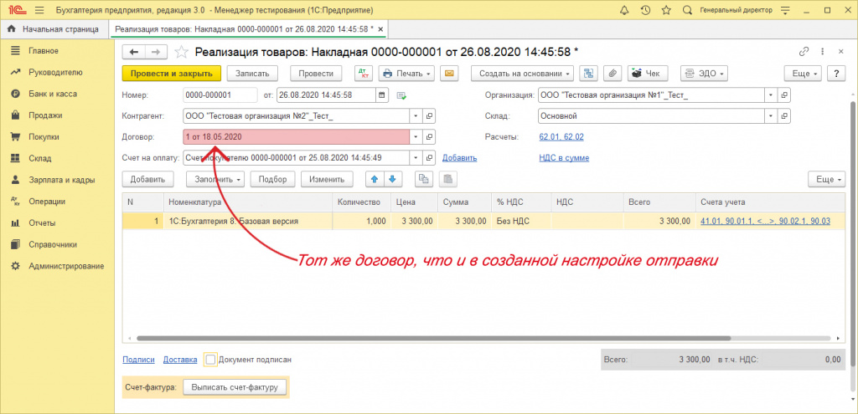Screen dimensions: 858x414
Task: Open the Заполнить dropdown menu
Action: coord(215,179)
